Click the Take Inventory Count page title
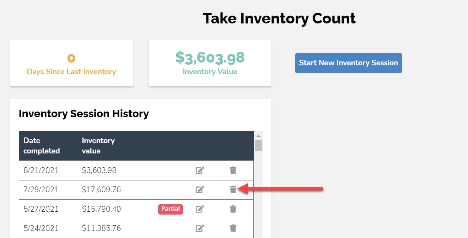The image size is (468, 238). (279, 18)
